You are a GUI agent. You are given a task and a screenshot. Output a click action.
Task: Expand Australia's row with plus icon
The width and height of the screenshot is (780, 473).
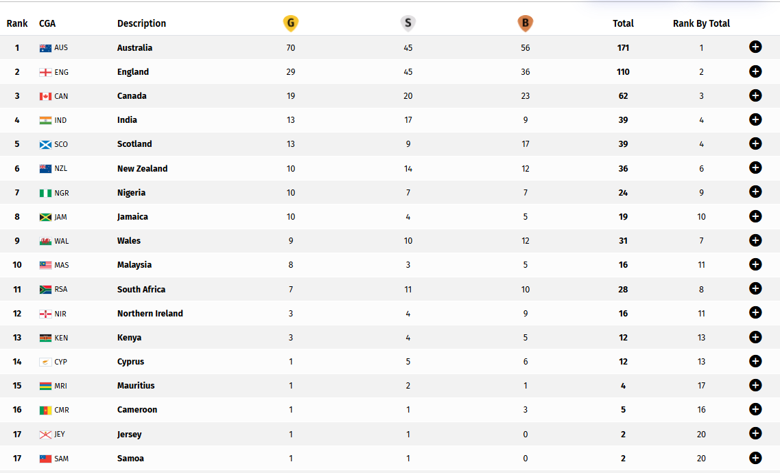(755, 47)
